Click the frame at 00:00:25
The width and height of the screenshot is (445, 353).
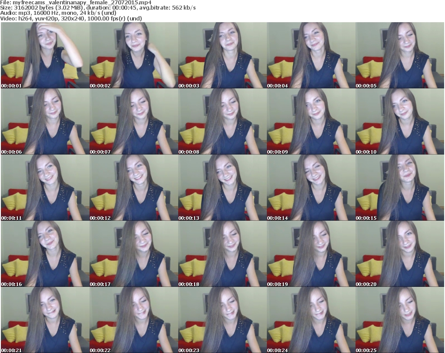400,320
